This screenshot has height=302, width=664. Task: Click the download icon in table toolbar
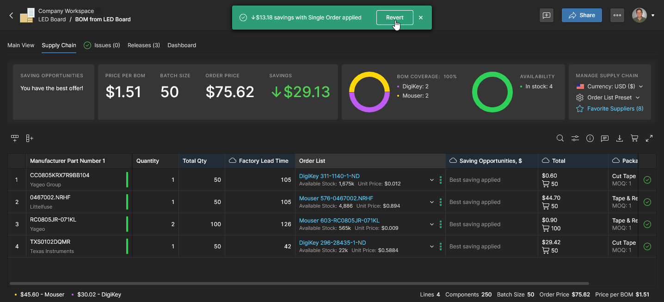[620, 138]
